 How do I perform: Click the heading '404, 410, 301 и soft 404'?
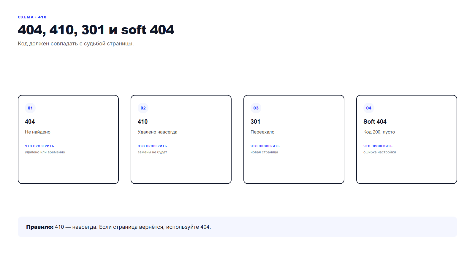pos(96,30)
